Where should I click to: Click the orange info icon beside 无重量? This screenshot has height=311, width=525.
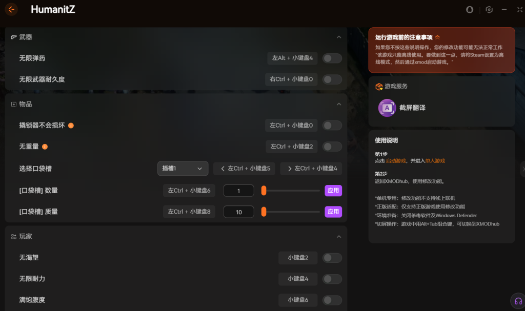[45, 147]
